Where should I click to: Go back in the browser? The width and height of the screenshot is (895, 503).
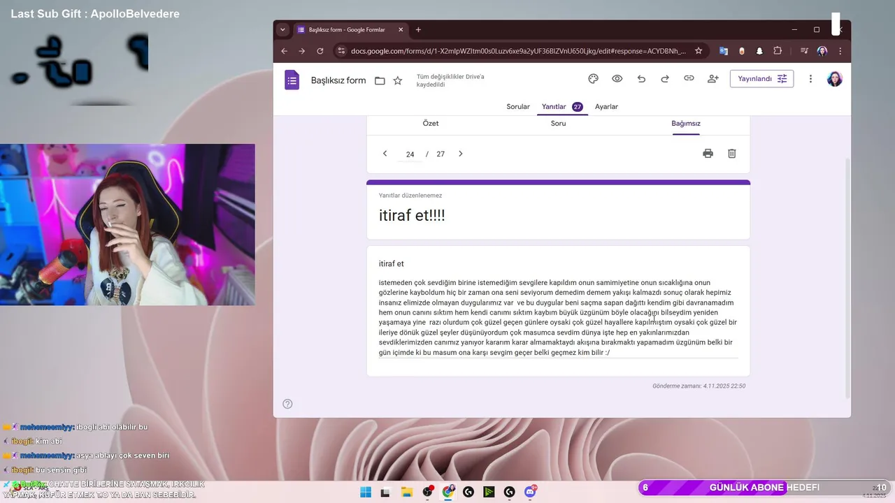coord(284,51)
